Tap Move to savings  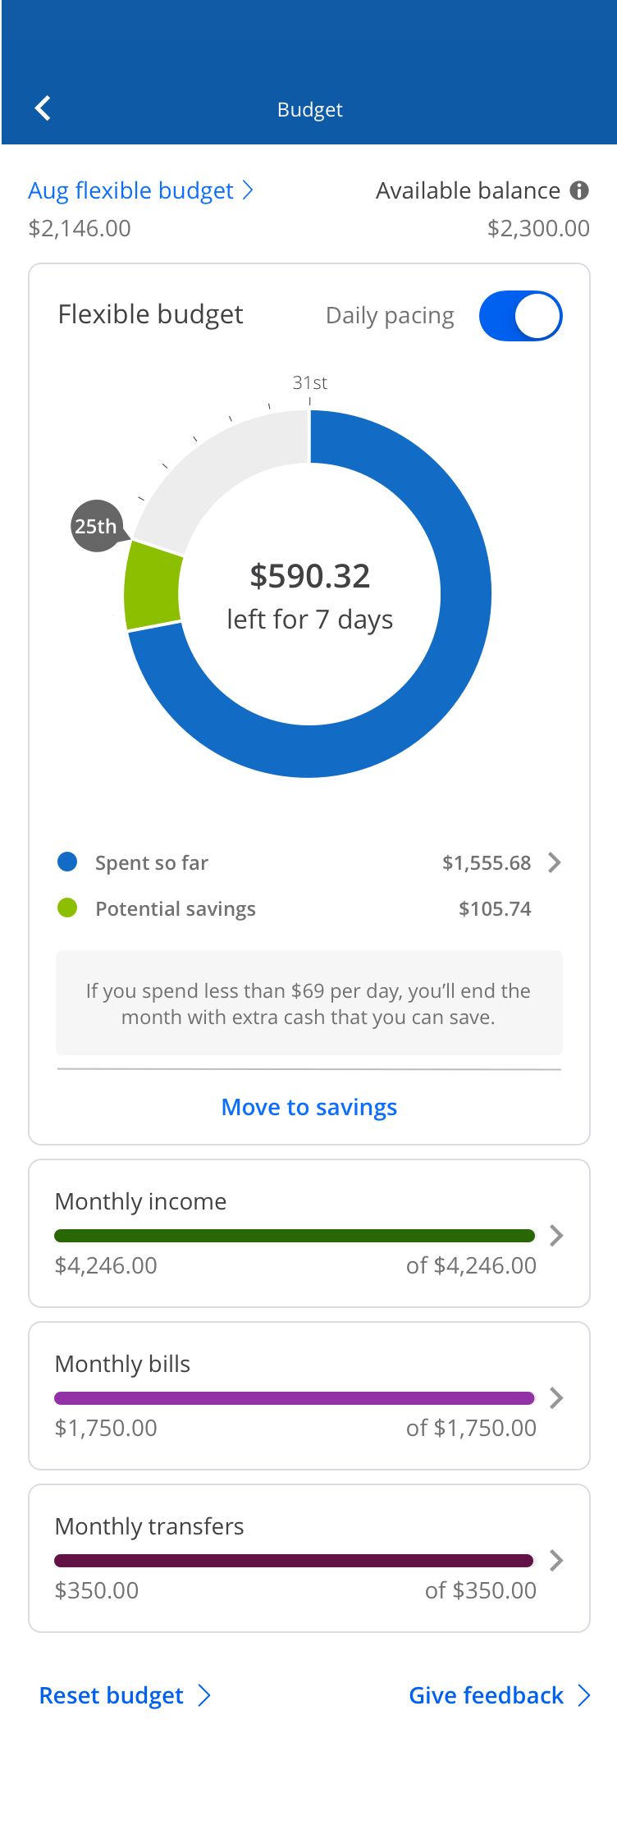coord(309,1107)
